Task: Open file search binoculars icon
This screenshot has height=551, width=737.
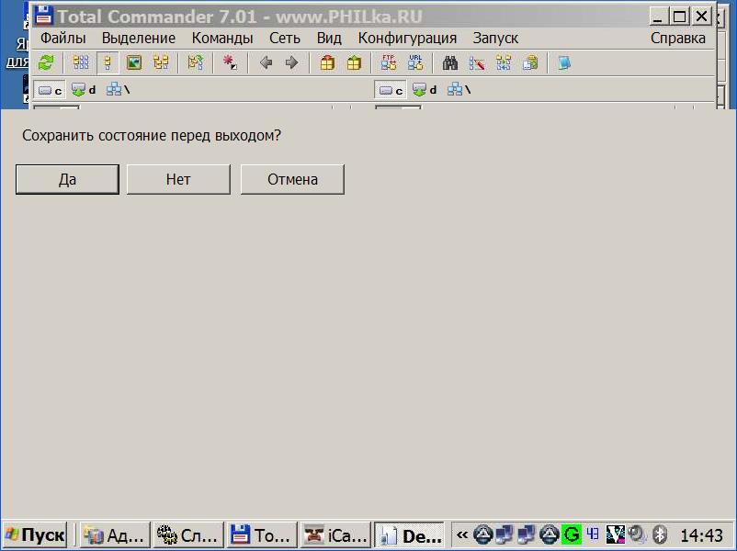Action: pos(450,62)
